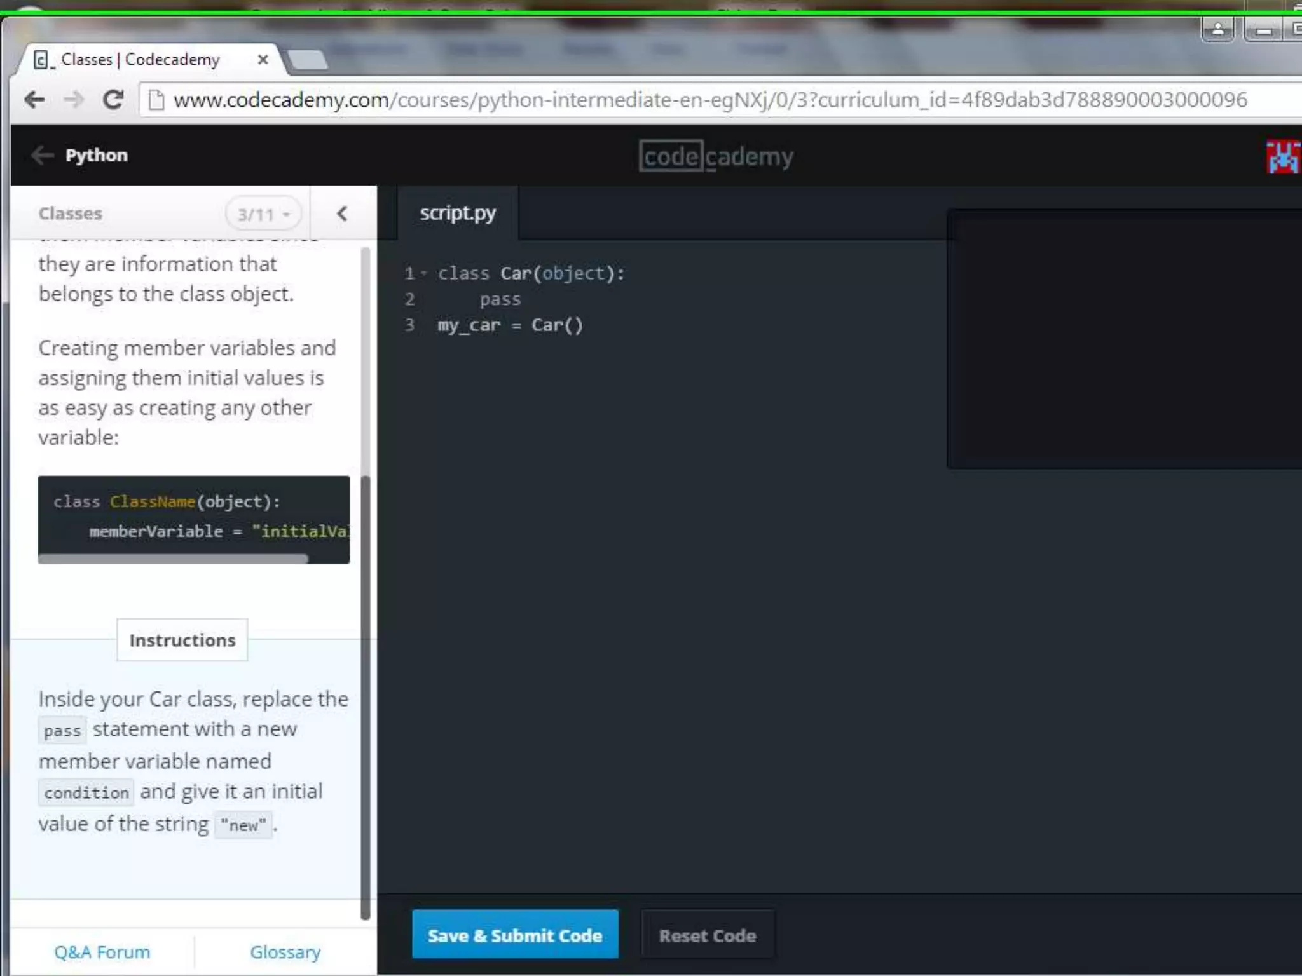Click the condition inline code word
The height and width of the screenshot is (976, 1302).
[x=86, y=792]
